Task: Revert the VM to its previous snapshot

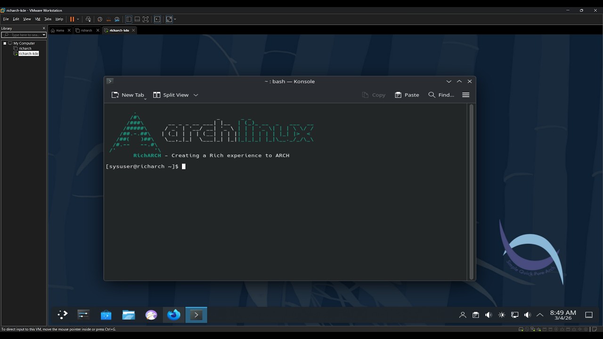Action: (108, 19)
